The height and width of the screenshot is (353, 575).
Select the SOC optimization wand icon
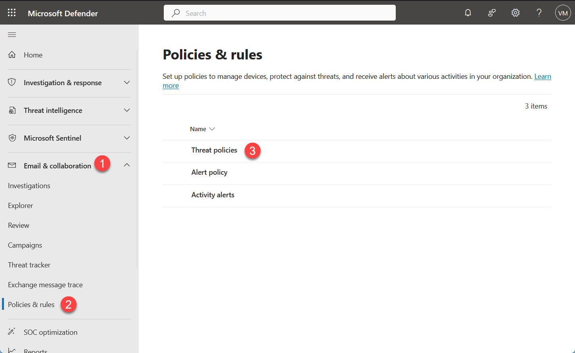pos(12,332)
